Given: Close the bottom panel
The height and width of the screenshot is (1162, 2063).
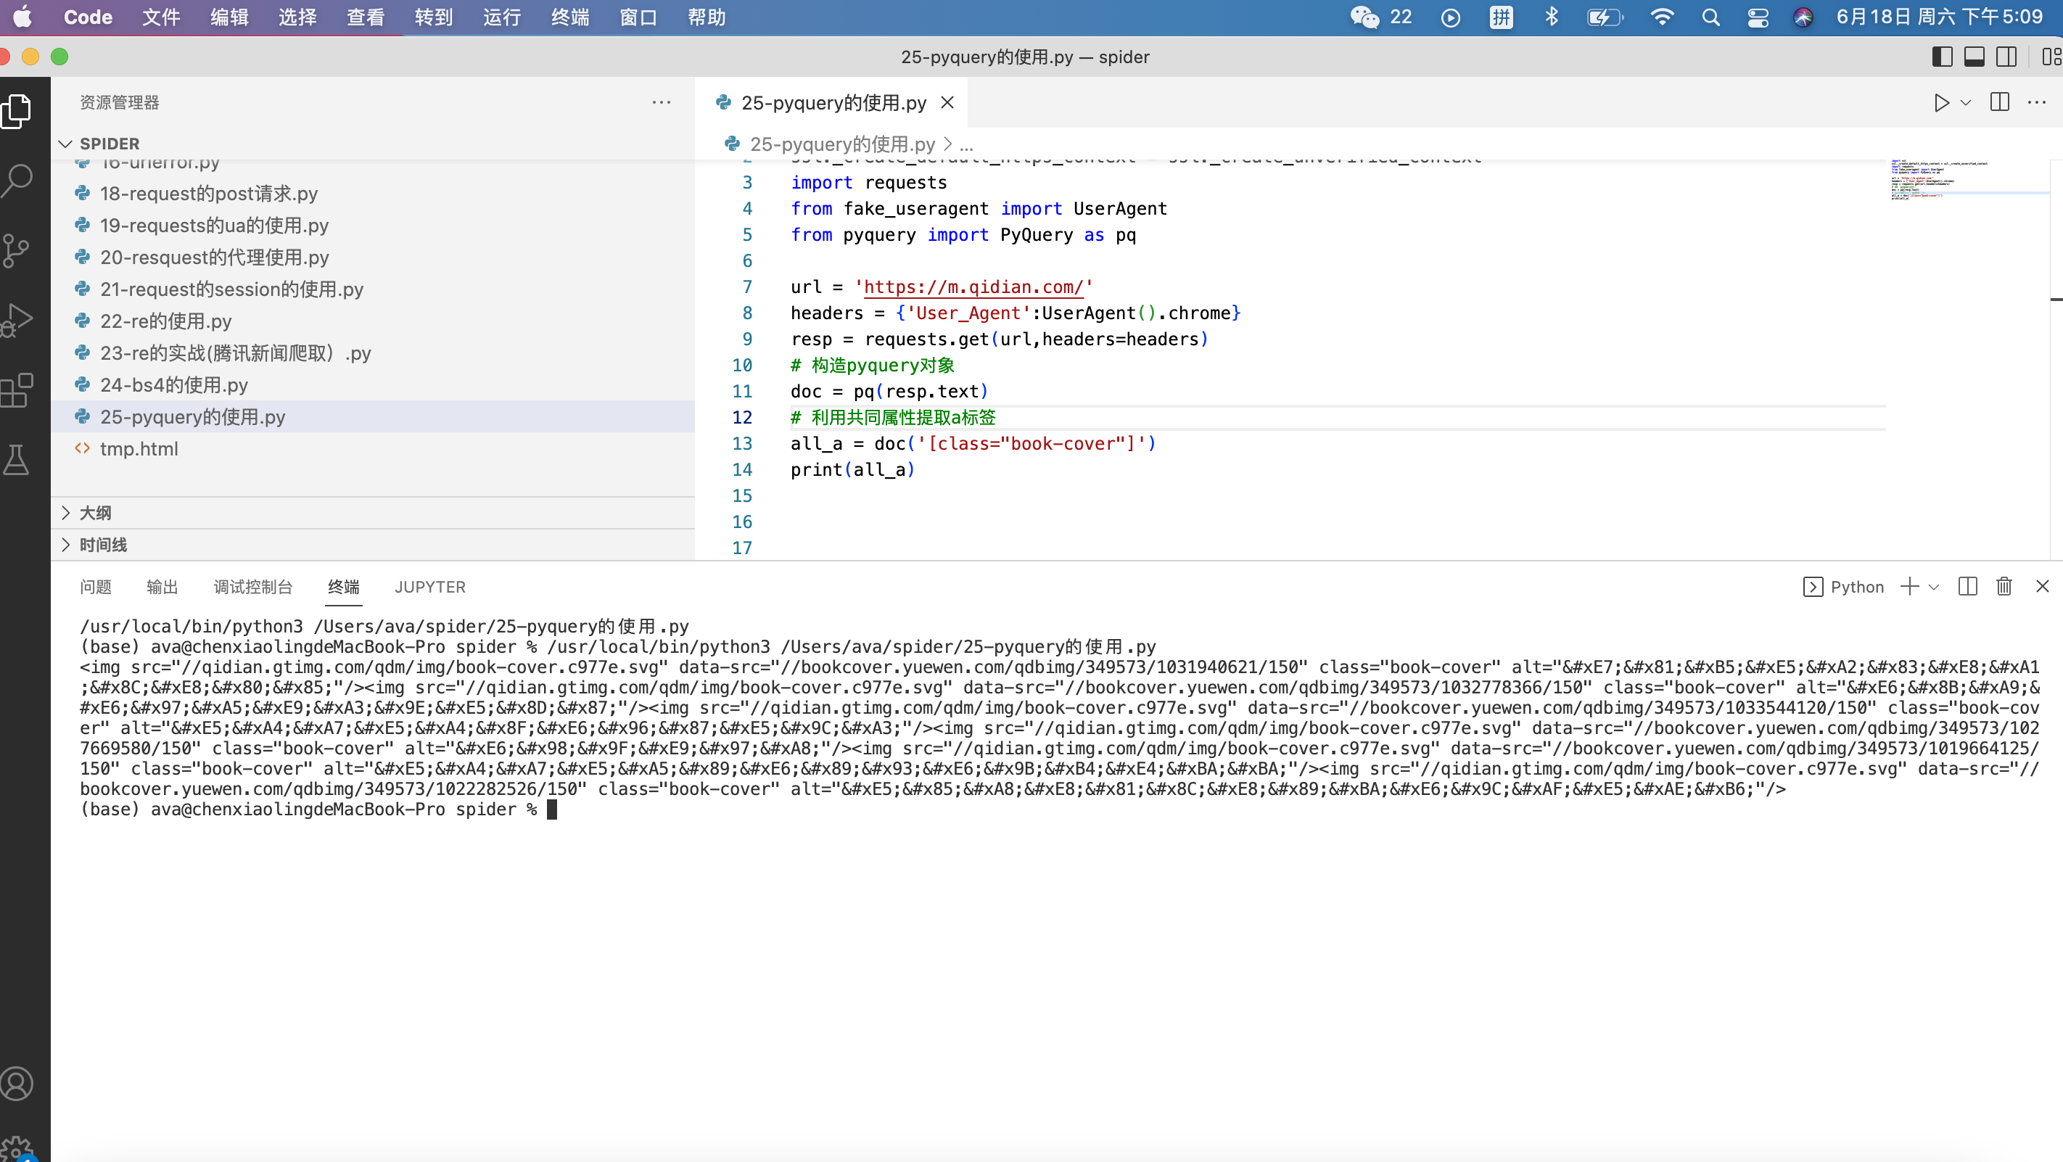Looking at the screenshot, I should tap(2042, 586).
